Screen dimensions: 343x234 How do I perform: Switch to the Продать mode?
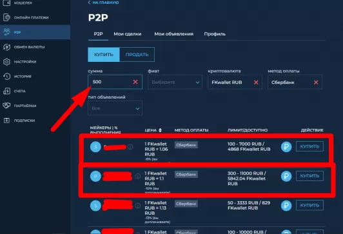pyautogui.click(x=137, y=54)
